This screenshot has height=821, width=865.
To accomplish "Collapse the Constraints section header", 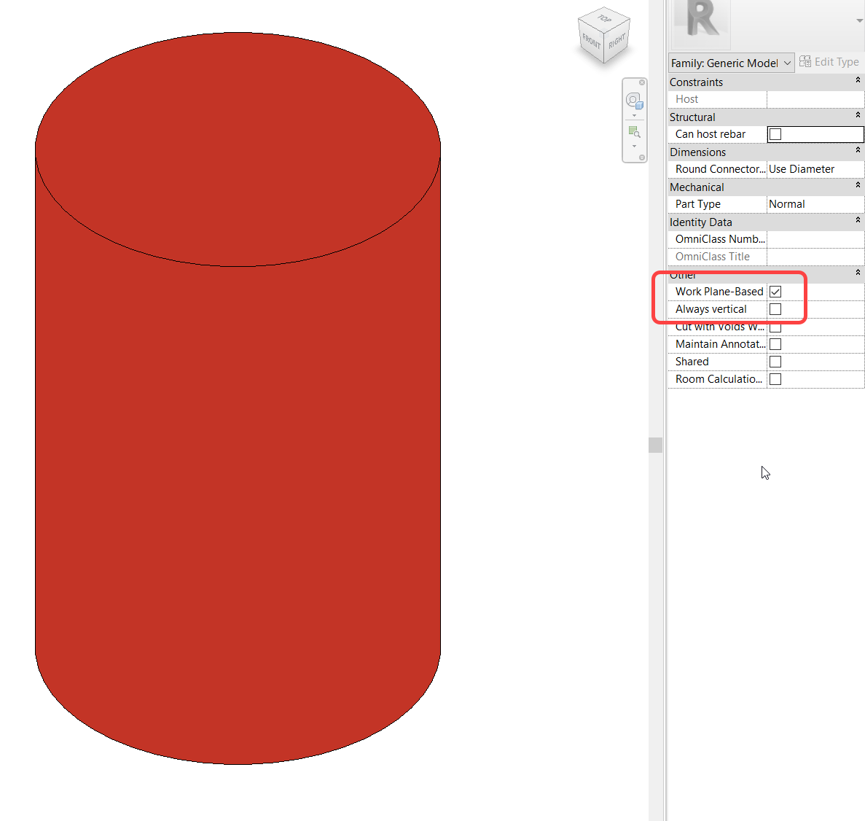I will click(x=857, y=82).
